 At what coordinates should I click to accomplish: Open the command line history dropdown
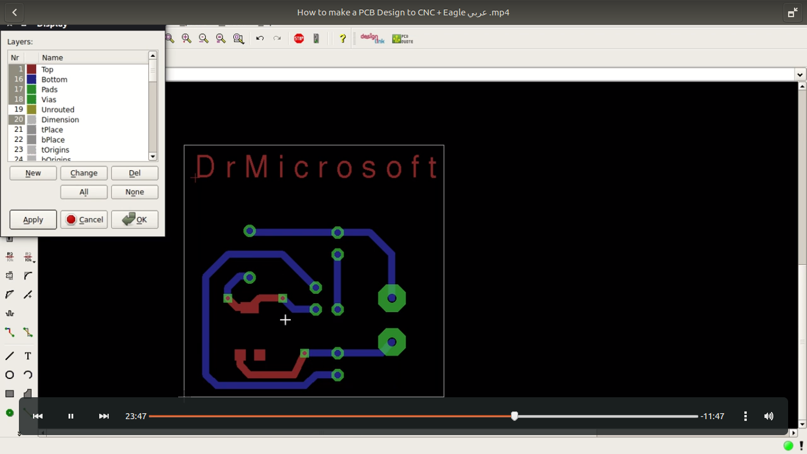(801, 74)
